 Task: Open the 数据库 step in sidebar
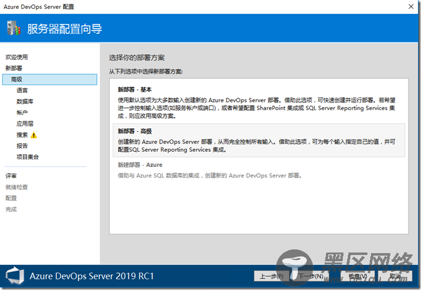25,101
